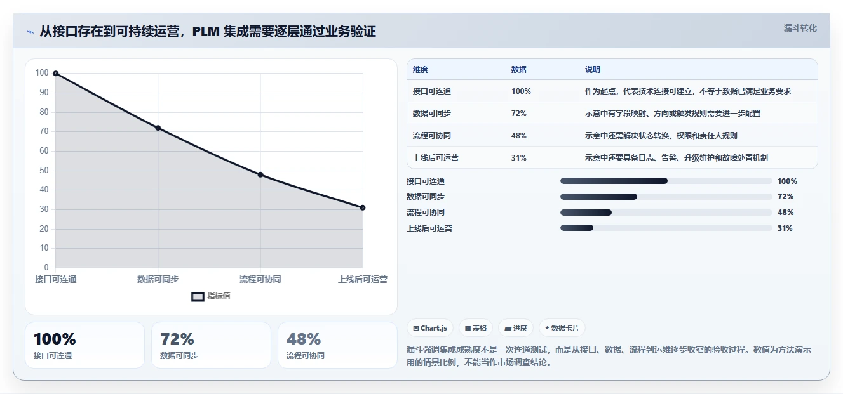
Task: Click the 31% value beside progress bars
Action: click(785, 228)
